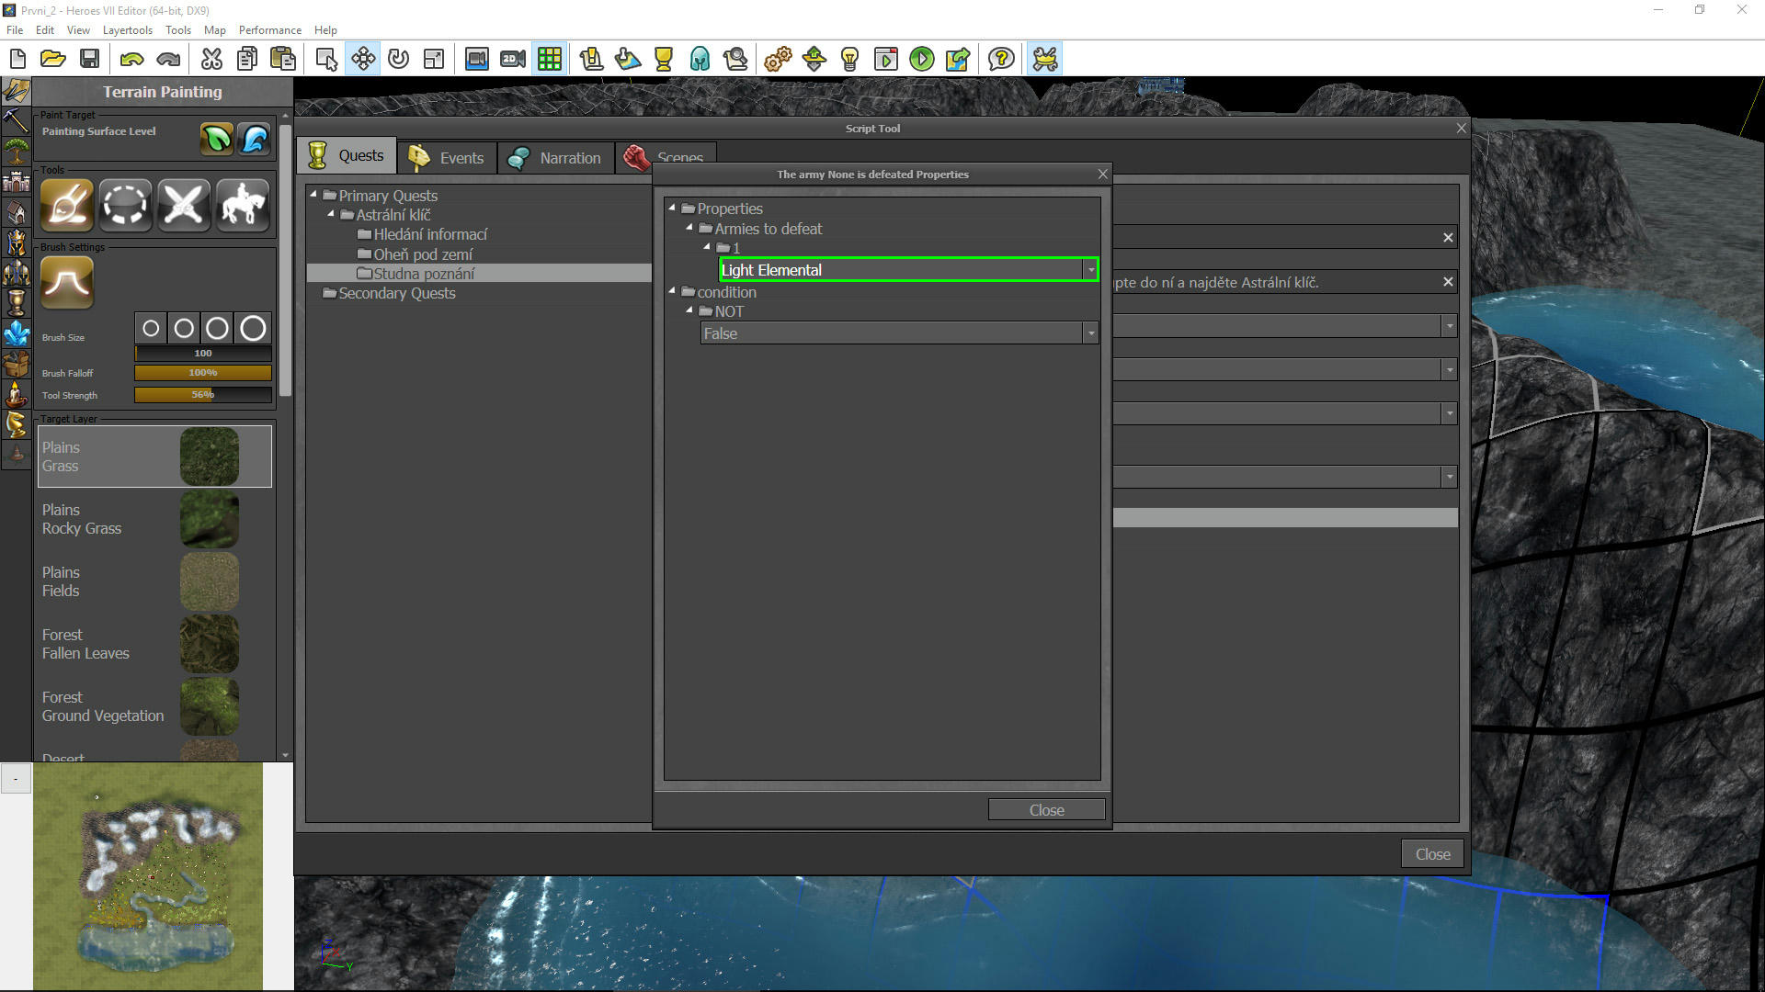Select the dashed ellipse tool
This screenshot has width=1765, height=992.
point(125,204)
